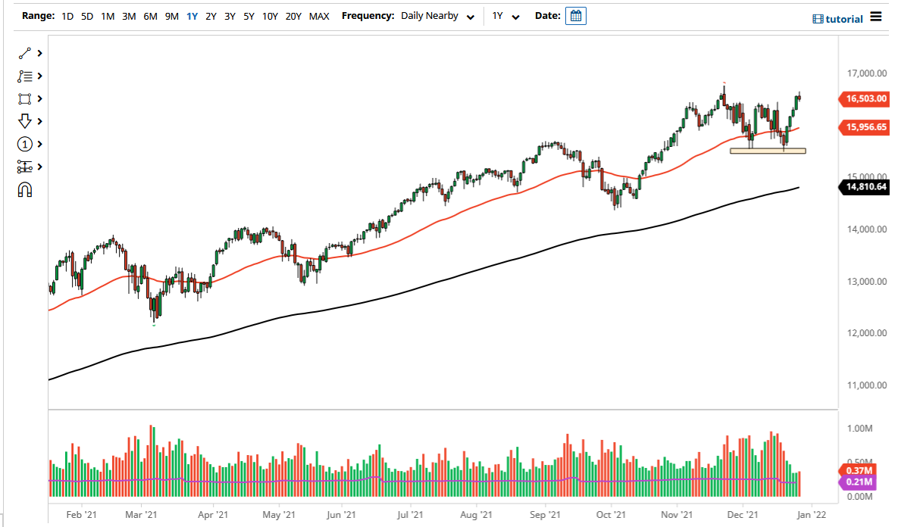This screenshot has height=527, width=898.
Task: Switch to the MAX range tab
Action: pyautogui.click(x=319, y=15)
